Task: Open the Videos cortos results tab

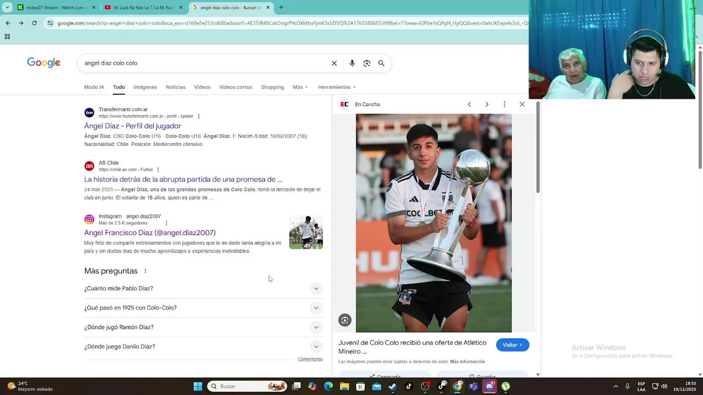Action: coord(236,87)
